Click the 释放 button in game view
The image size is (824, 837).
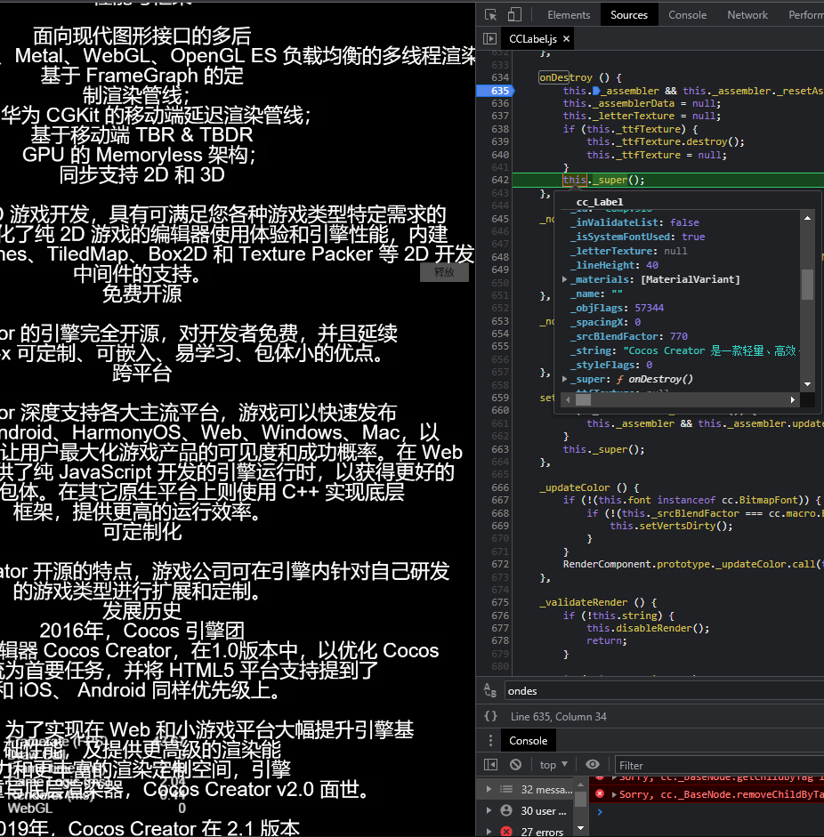click(444, 272)
